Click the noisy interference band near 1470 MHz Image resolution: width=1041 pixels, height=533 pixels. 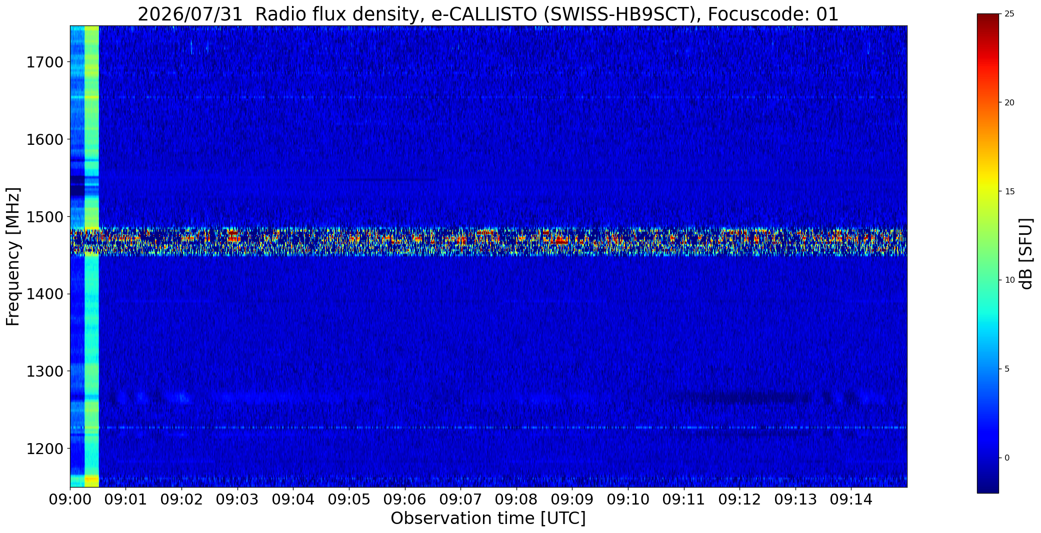click(488, 242)
